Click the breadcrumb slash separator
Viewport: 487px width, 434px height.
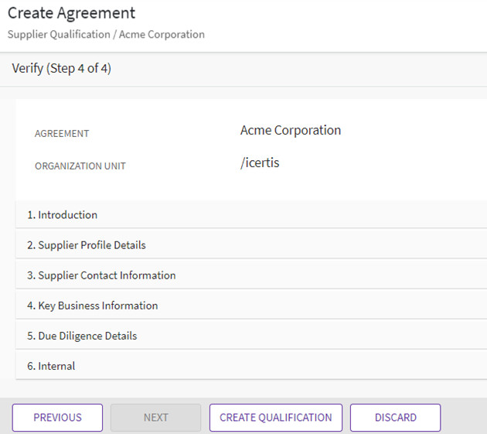tap(113, 35)
